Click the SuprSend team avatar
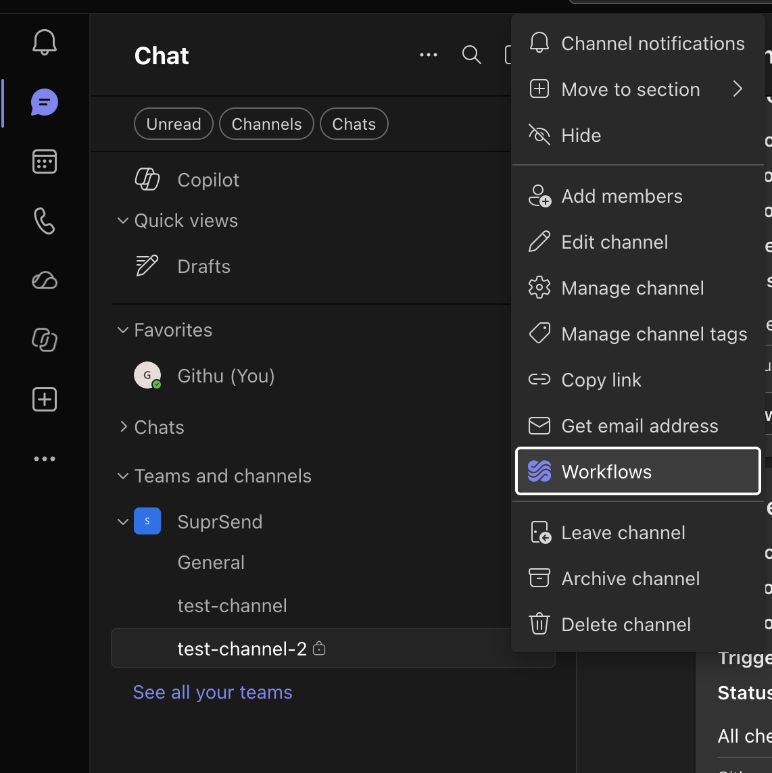The width and height of the screenshot is (772, 773). (147, 521)
